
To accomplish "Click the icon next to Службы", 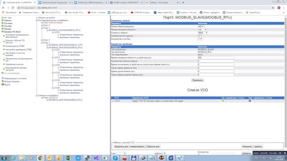I will pos(3,26).
